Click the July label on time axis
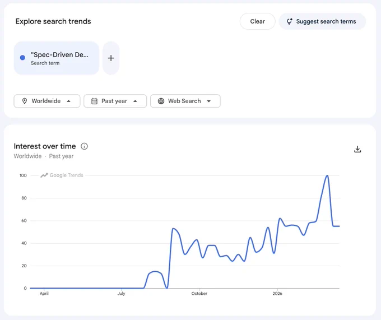 [121, 294]
